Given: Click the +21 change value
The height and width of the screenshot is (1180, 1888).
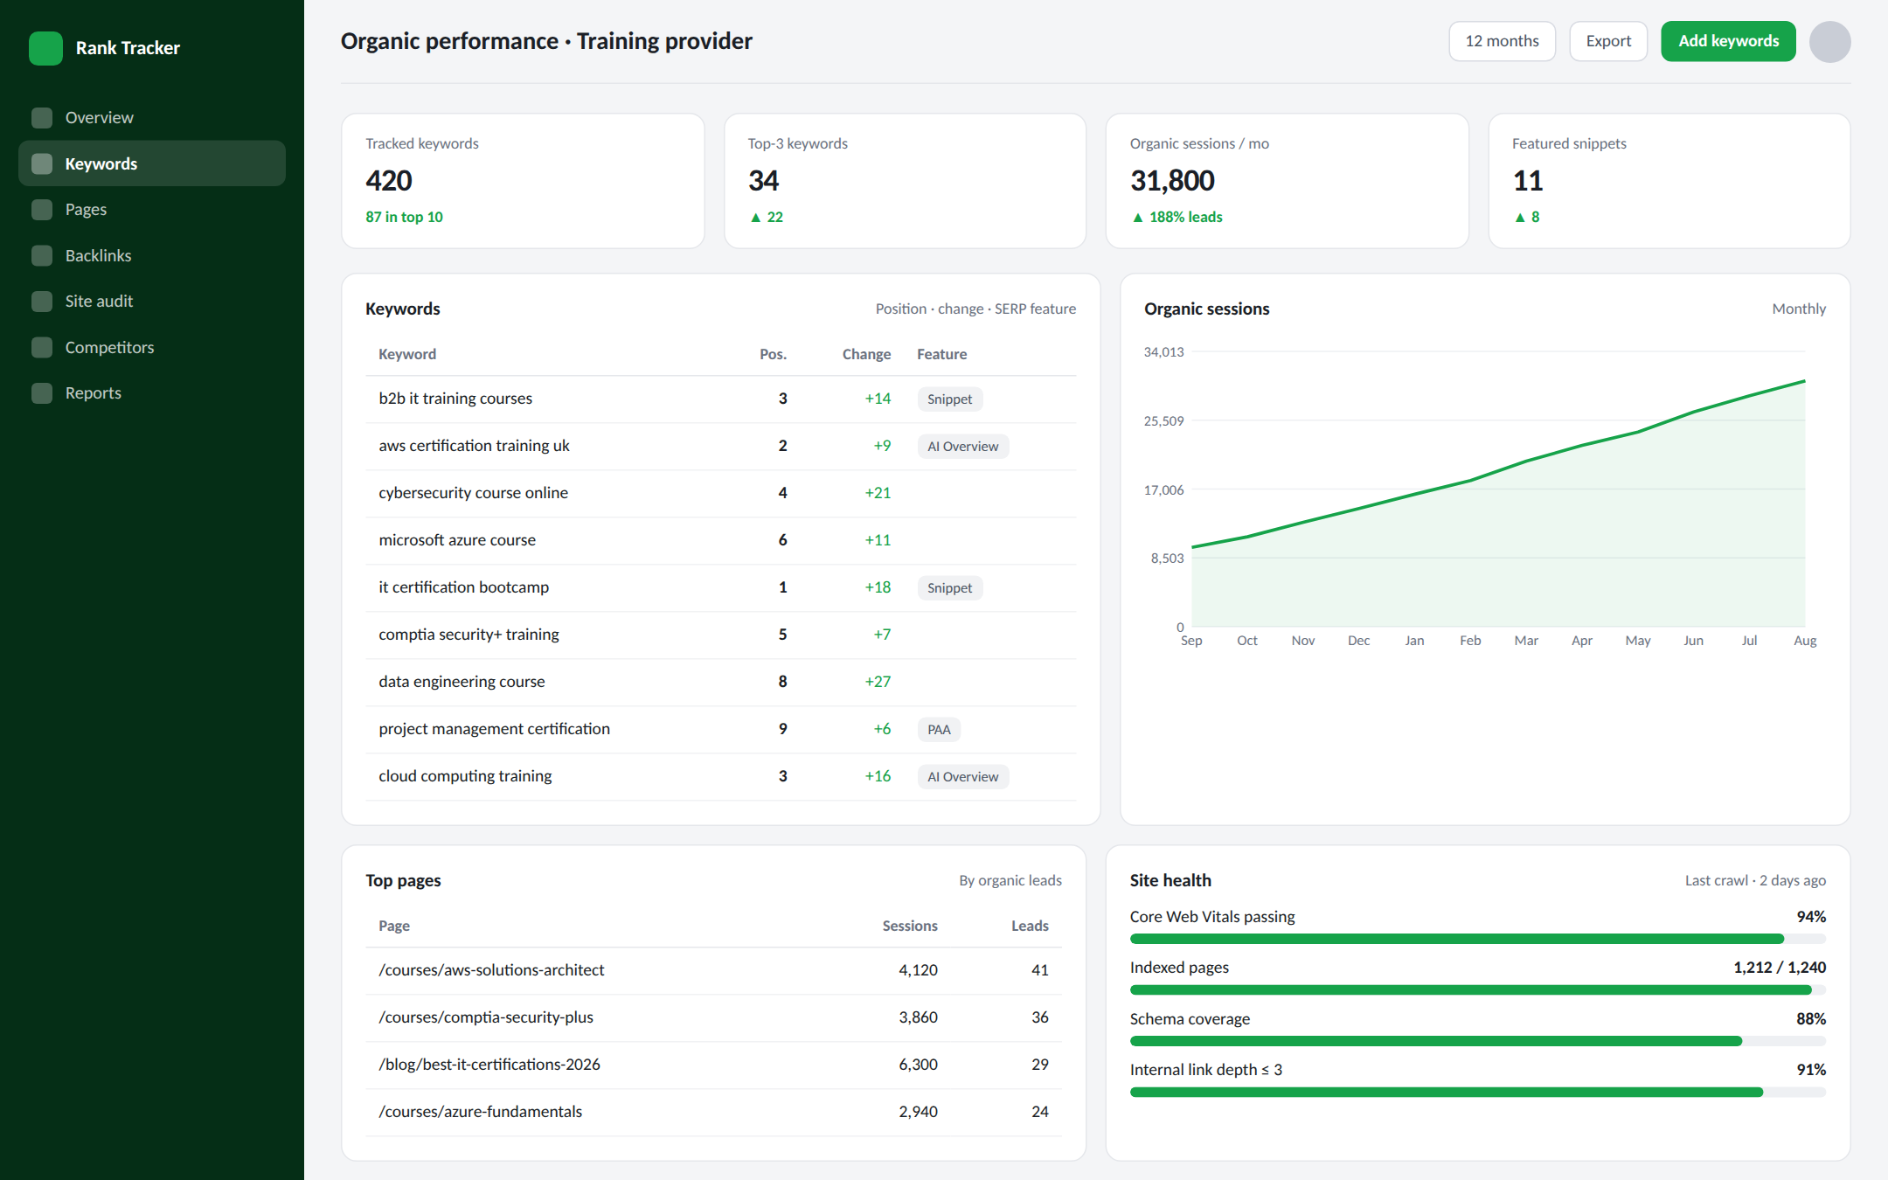Looking at the screenshot, I should click(x=878, y=493).
